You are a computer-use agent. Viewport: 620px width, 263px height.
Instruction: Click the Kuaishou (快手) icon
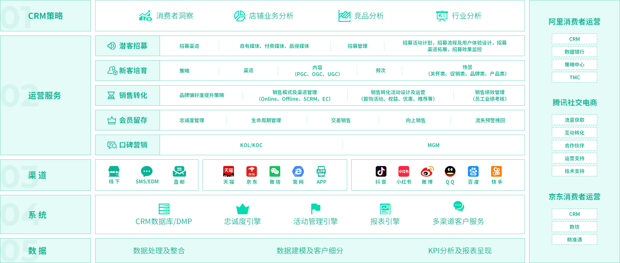496,171
